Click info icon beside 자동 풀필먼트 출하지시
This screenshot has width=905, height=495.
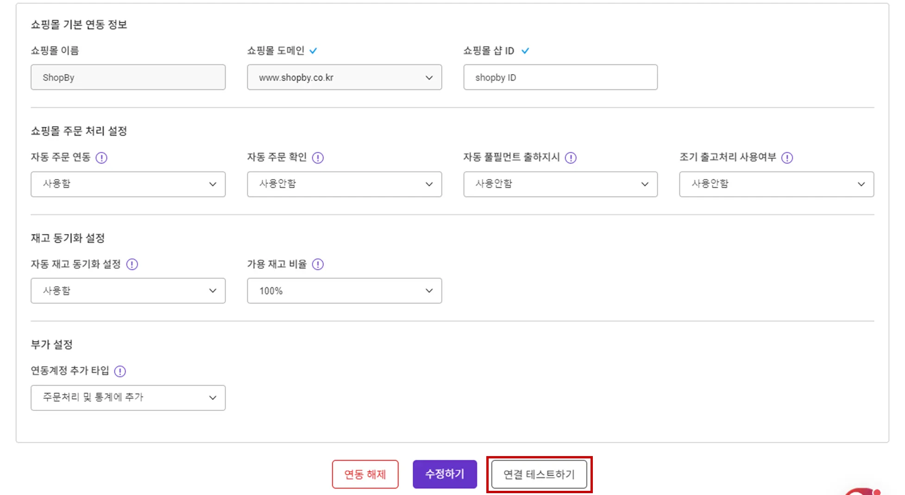tap(571, 158)
